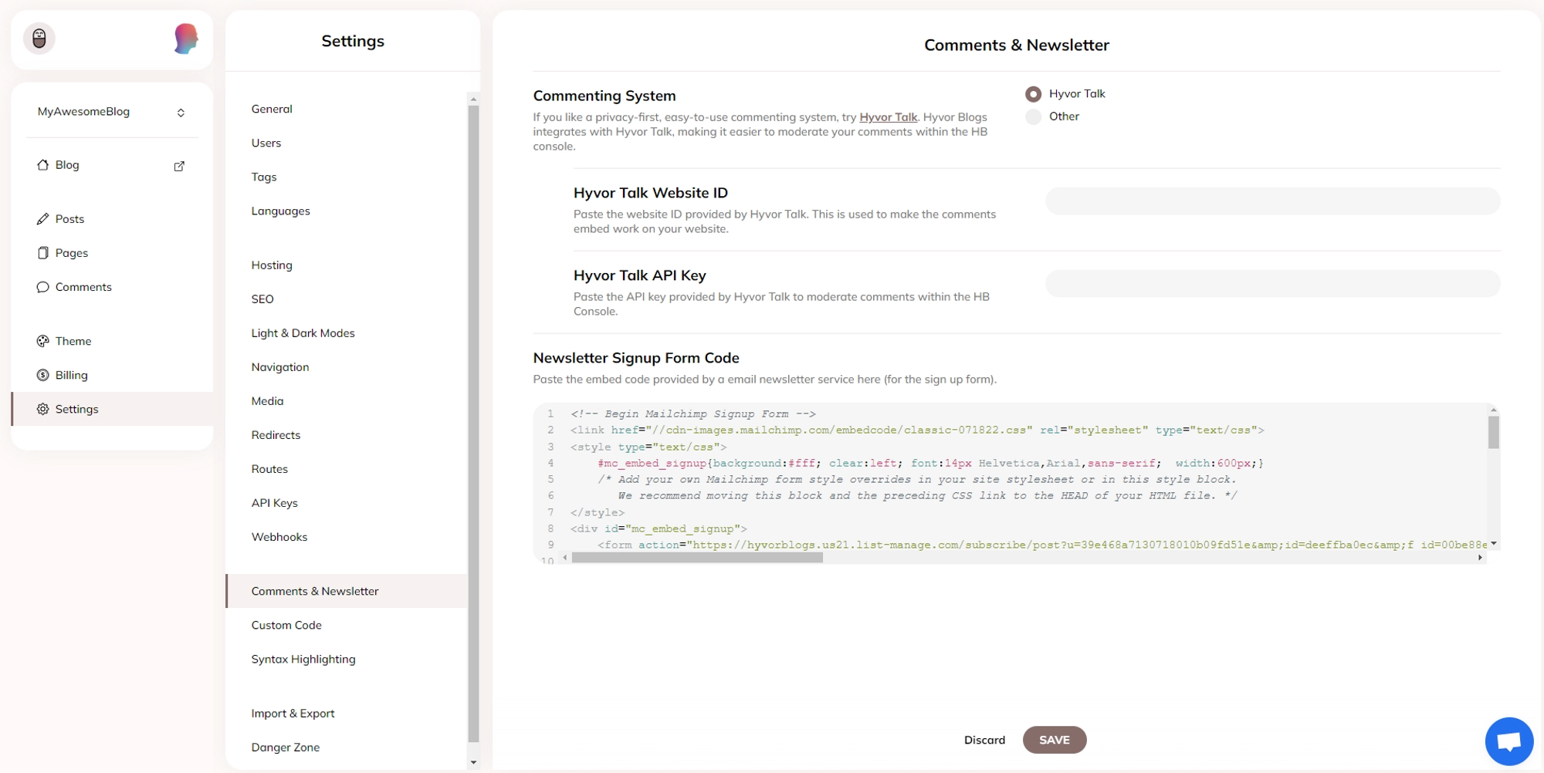
Task: Click the Hyvor Talk API Key input field
Action: 1272,284
